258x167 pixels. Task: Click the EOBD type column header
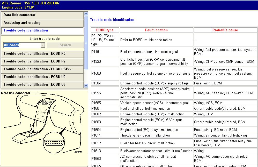[x=105, y=30]
